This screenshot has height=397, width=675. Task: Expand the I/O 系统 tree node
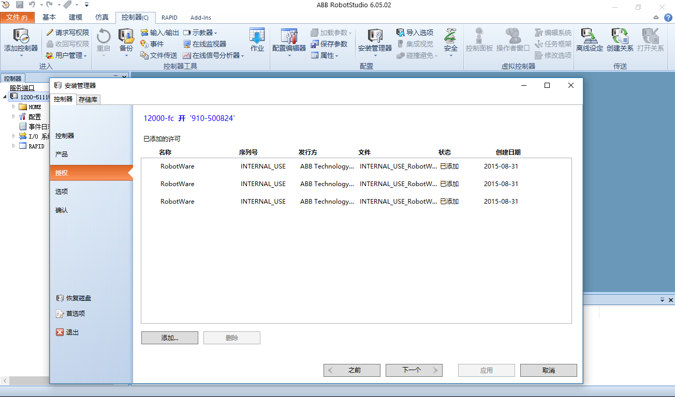click(13, 135)
